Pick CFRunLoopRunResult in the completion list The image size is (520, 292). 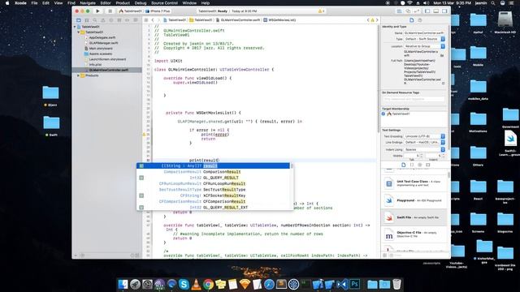pos(213,184)
